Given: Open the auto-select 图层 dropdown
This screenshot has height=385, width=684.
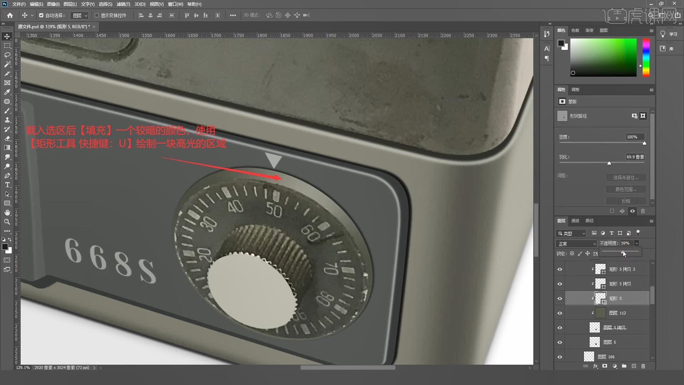Looking at the screenshot, I should [x=79, y=15].
